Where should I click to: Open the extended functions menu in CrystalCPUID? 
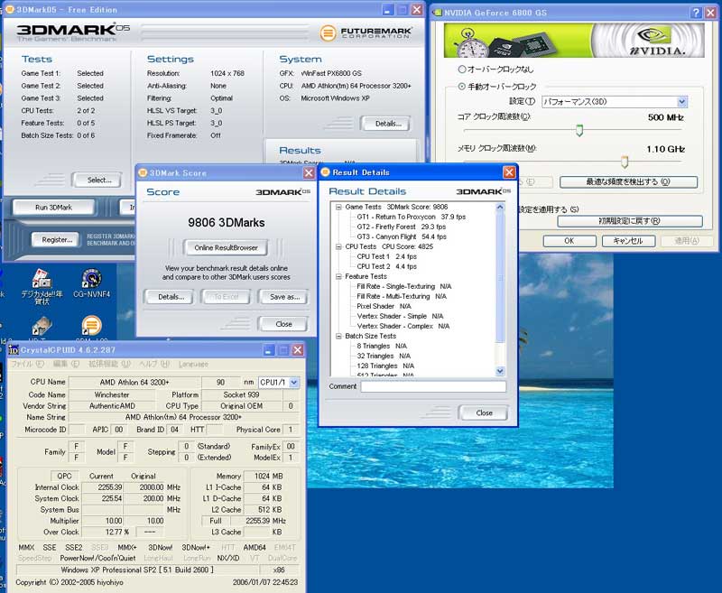point(109,364)
